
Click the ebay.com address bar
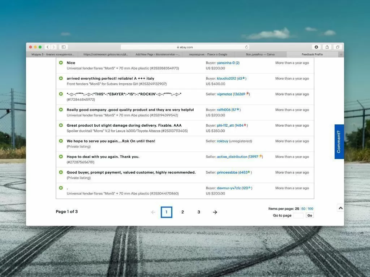[x=185, y=47]
